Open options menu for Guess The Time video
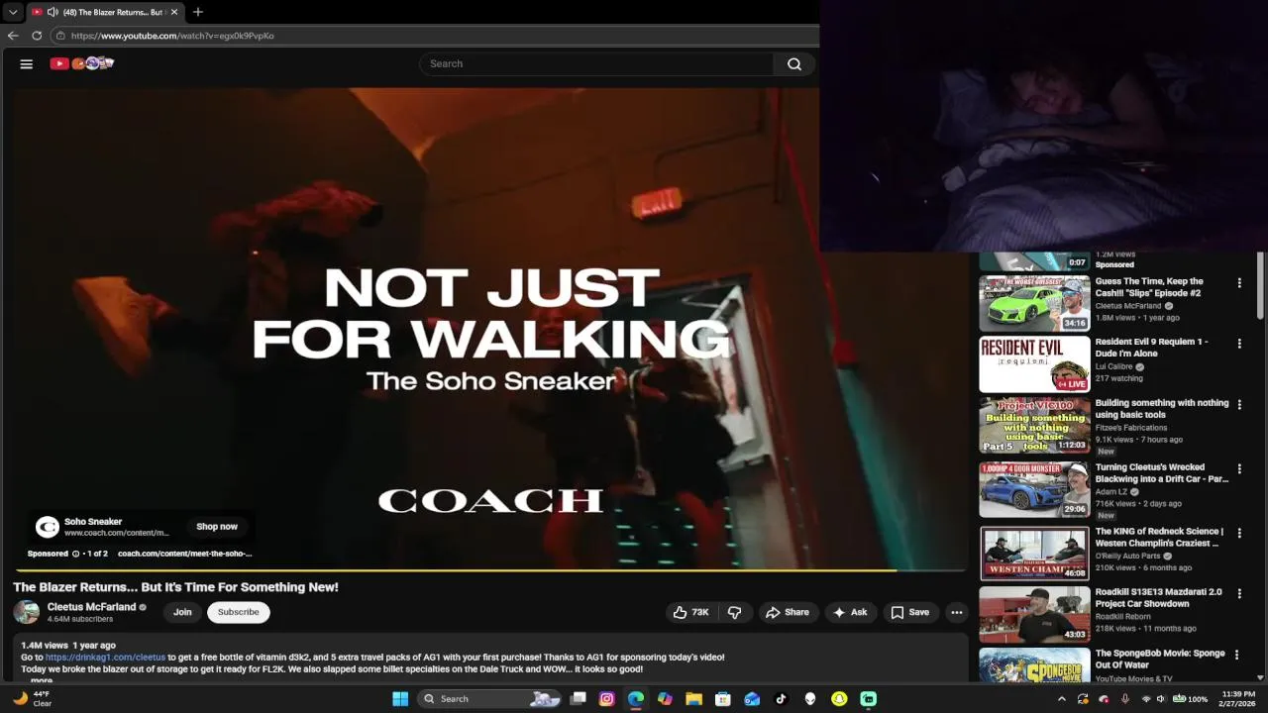 click(x=1239, y=283)
